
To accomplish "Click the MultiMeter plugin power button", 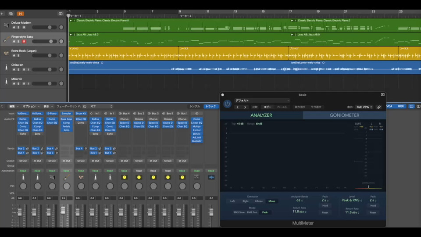I will tap(227, 104).
